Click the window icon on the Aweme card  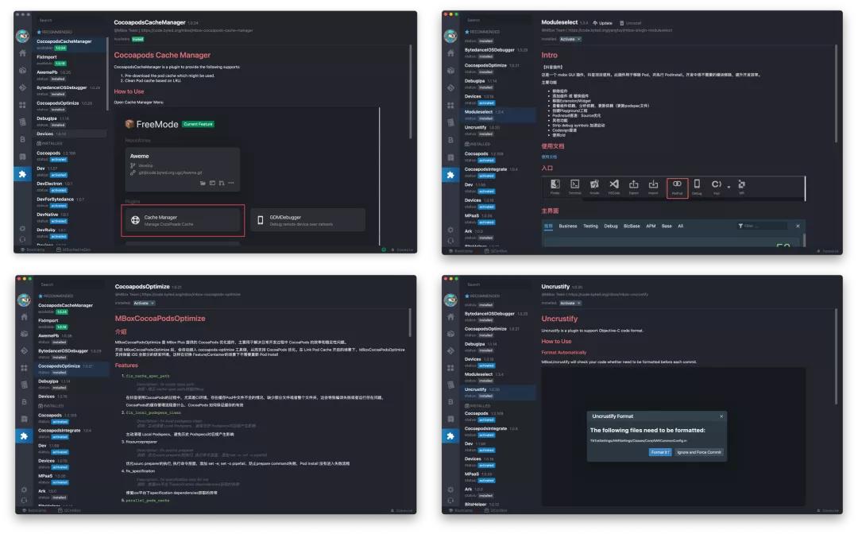(x=212, y=183)
